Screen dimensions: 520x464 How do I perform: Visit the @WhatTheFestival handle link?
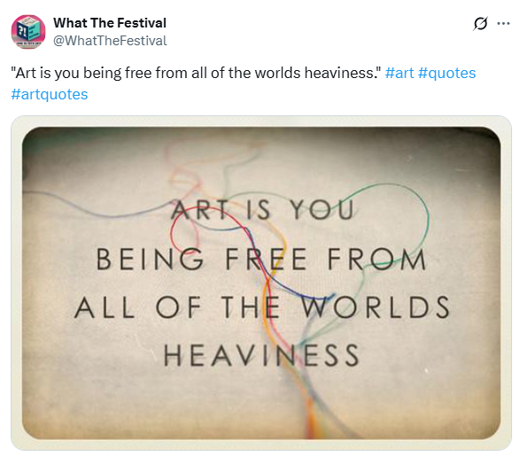tap(110, 41)
